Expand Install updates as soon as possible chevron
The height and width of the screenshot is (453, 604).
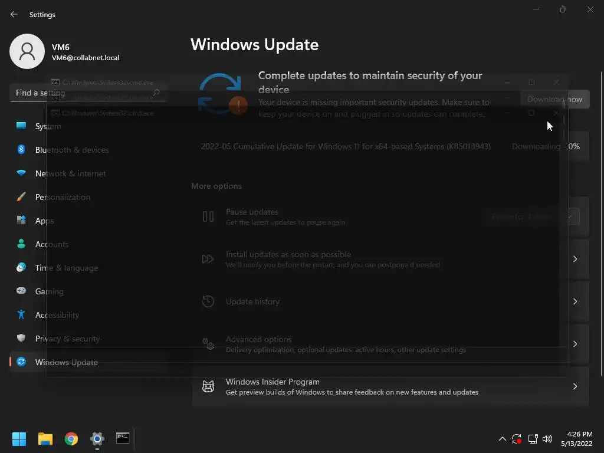[x=575, y=259]
